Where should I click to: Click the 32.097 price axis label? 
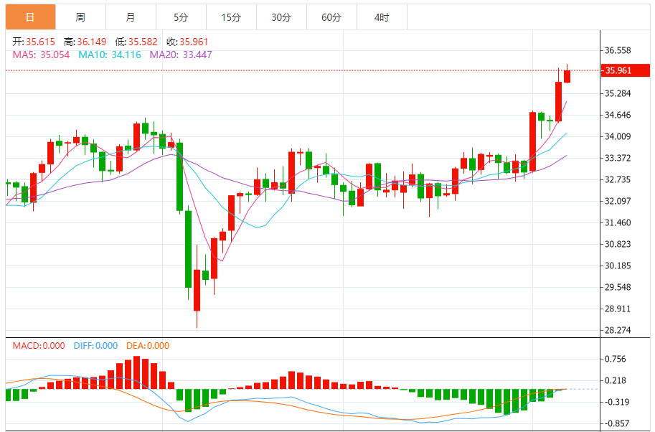618,202
